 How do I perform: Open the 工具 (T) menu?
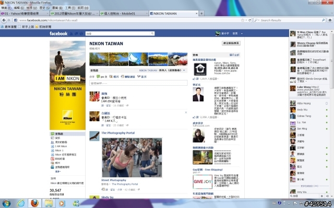[x=70, y=8]
